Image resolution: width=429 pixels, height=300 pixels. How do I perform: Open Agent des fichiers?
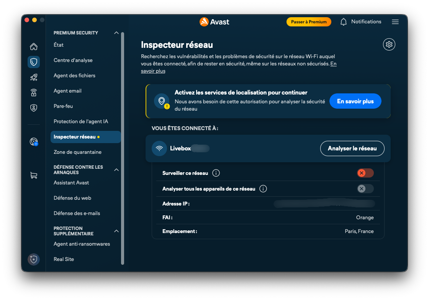(74, 75)
